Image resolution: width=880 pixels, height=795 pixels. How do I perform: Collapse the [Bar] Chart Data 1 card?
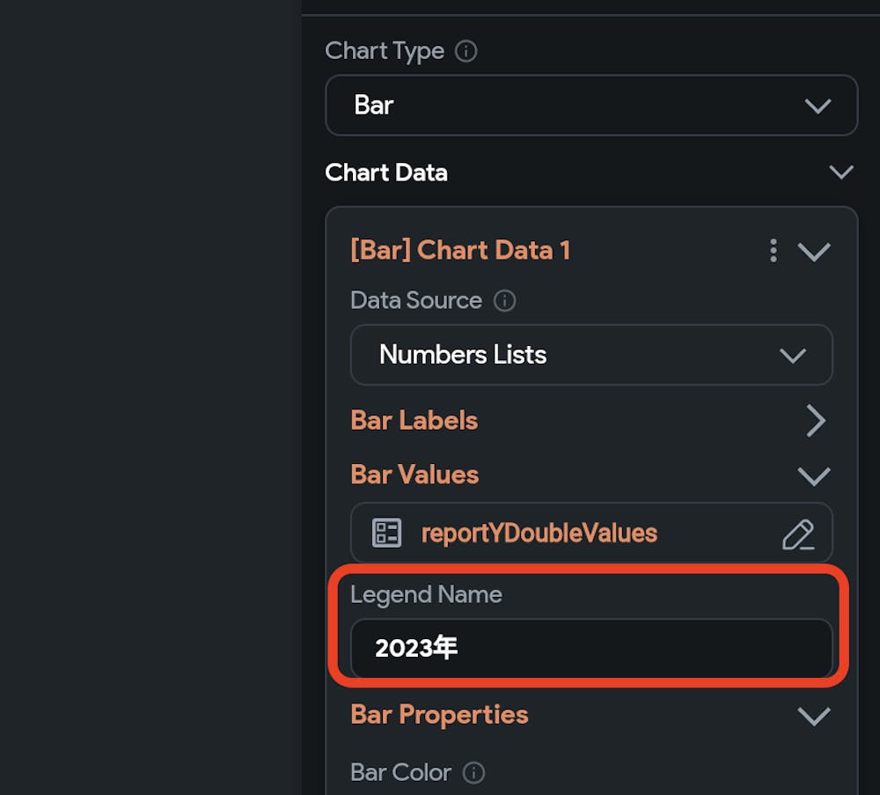tap(814, 250)
